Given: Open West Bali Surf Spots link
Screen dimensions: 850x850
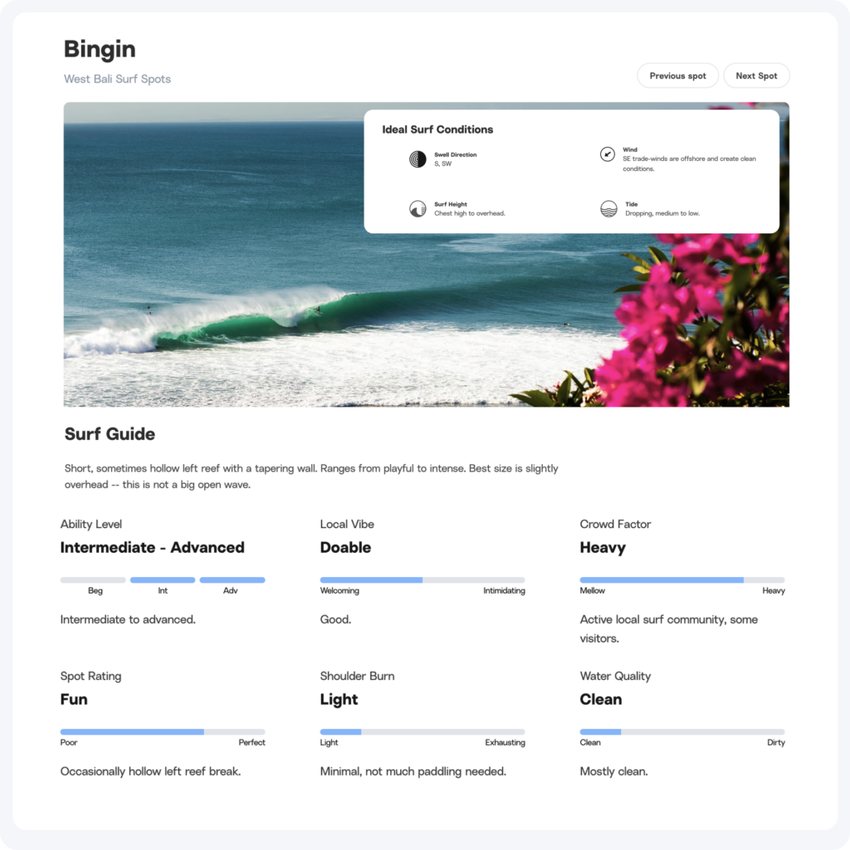Looking at the screenshot, I should [117, 79].
